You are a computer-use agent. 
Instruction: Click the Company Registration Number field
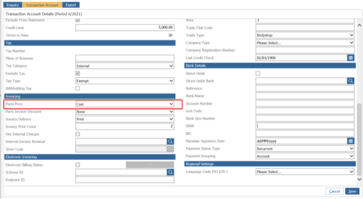point(305,50)
